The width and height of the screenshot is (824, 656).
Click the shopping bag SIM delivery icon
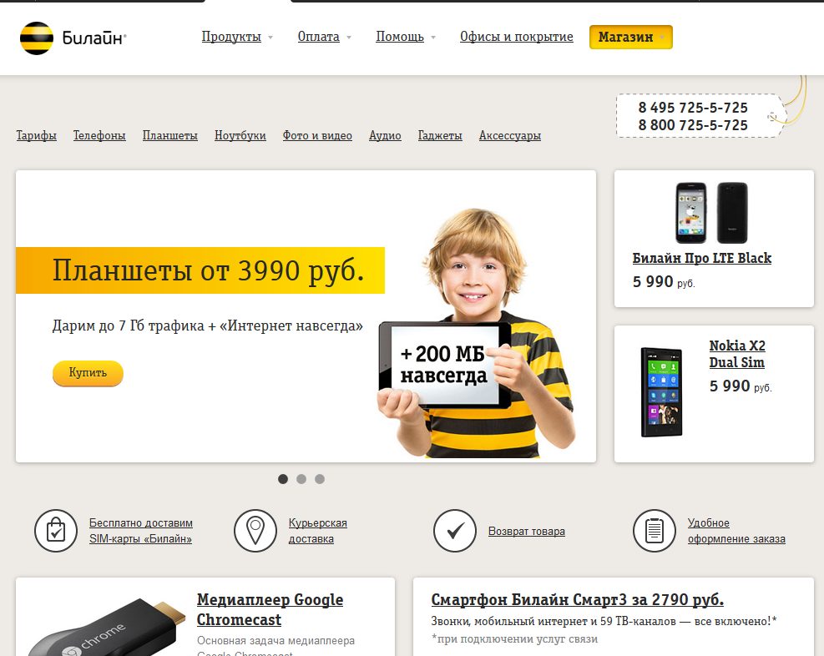[56, 531]
